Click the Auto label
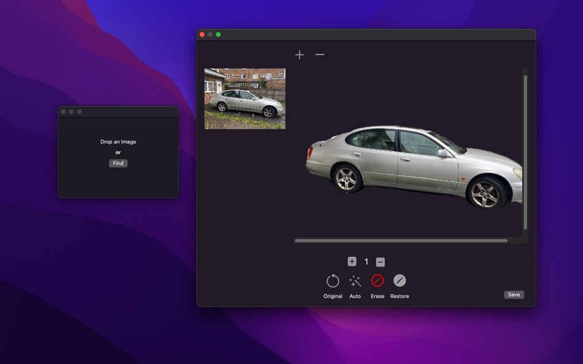Viewport: 583px width, 364px height. tap(355, 296)
